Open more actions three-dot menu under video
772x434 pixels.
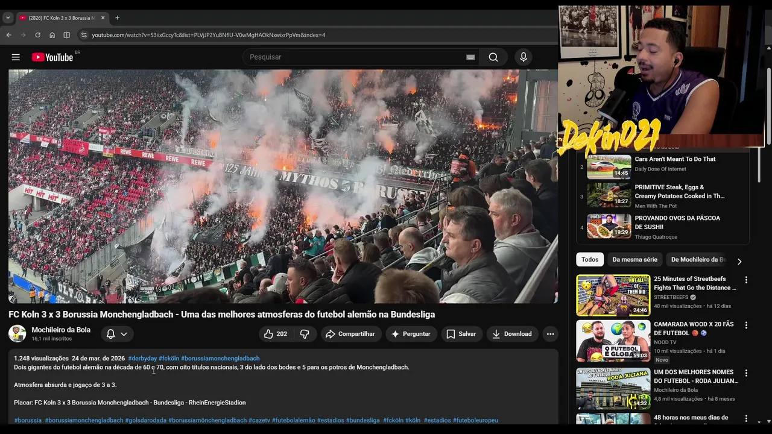tap(550, 334)
